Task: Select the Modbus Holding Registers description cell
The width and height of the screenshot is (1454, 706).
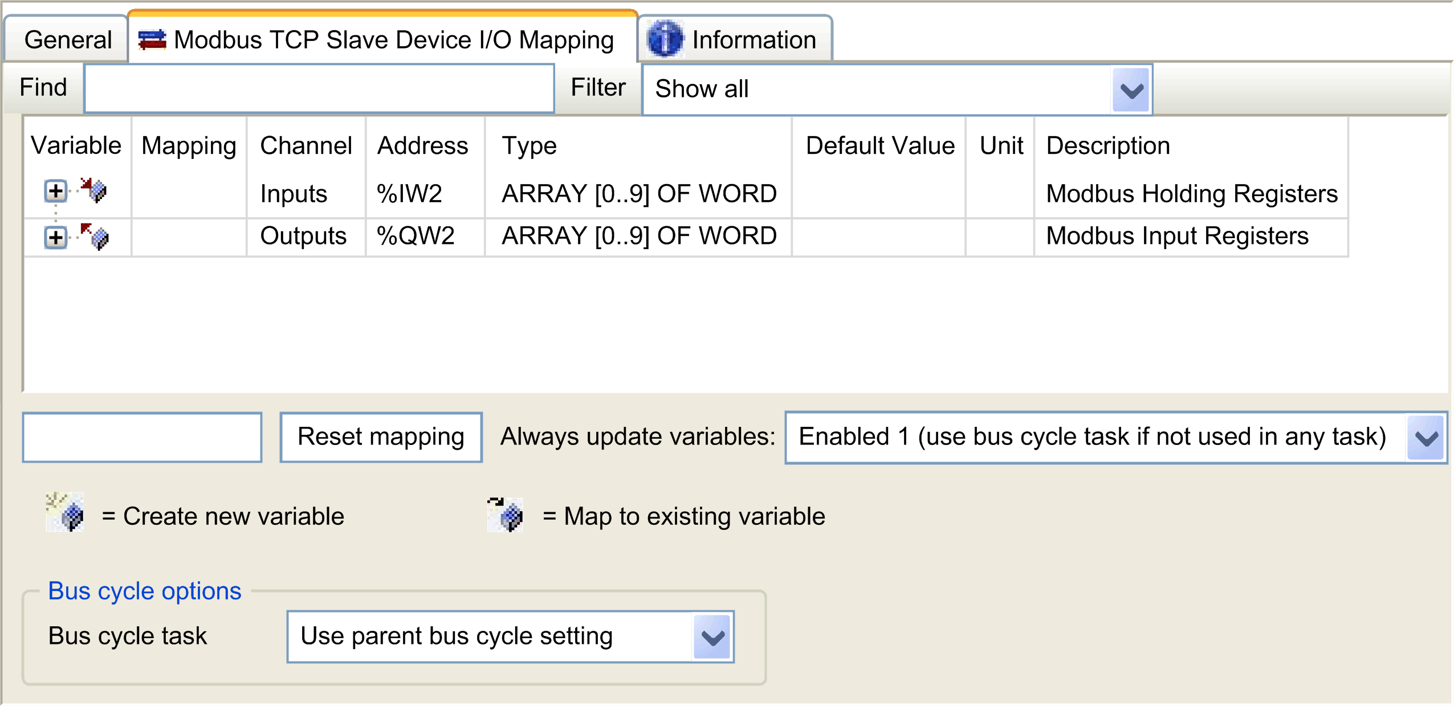Action: [1192, 193]
